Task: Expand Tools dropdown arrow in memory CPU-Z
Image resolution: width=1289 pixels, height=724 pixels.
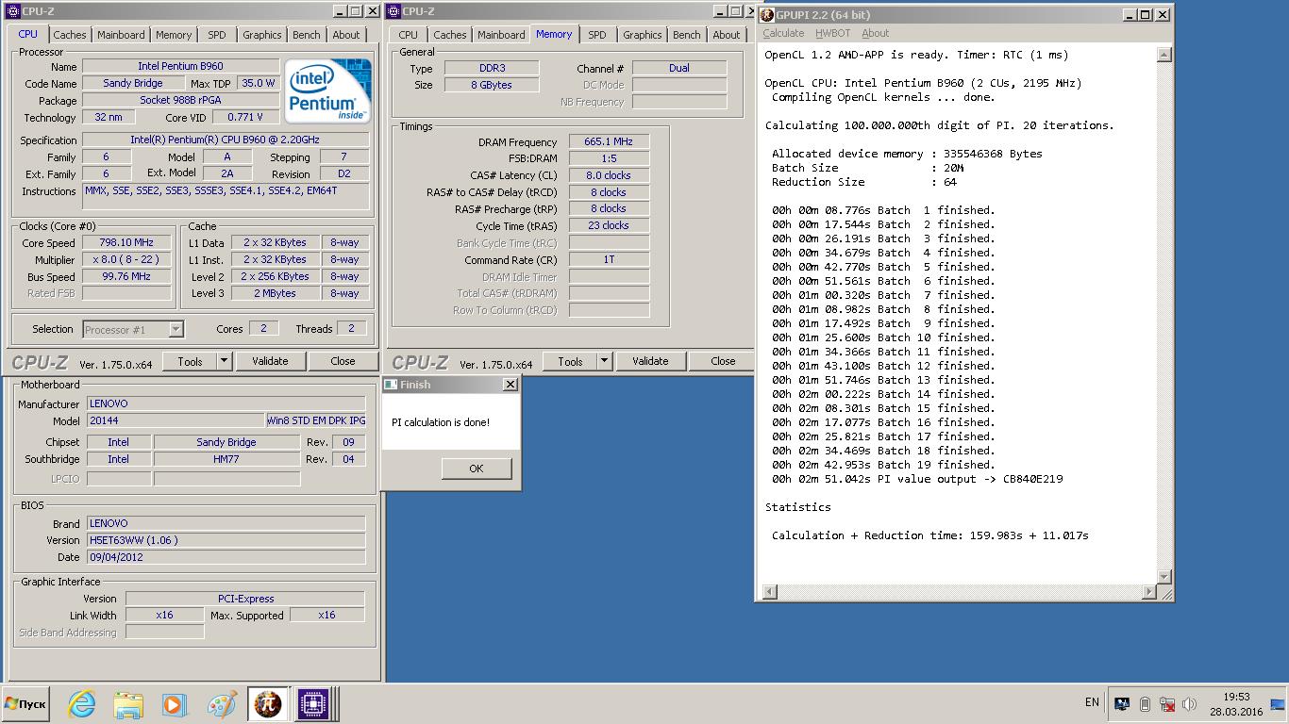Action: [604, 361]
